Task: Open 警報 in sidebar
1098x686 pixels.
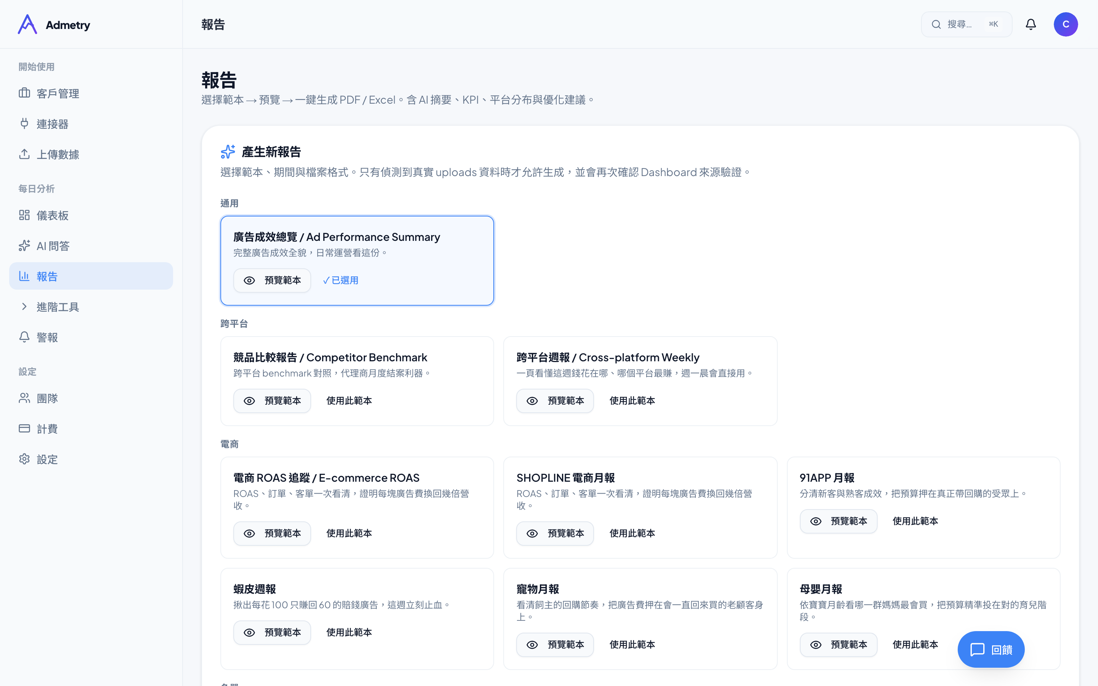Action: (x=91, y=337)
